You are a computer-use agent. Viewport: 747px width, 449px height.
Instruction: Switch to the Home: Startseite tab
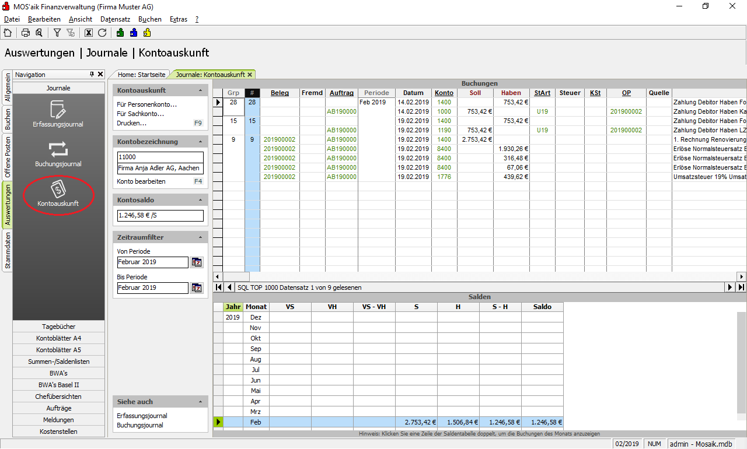pos(142,75)
